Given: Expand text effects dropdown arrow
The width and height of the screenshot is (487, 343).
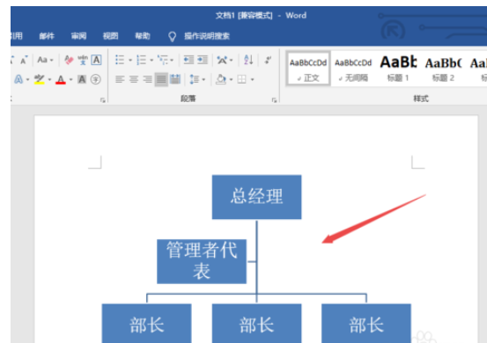Looking at the screenshot, I should [27, 80].
